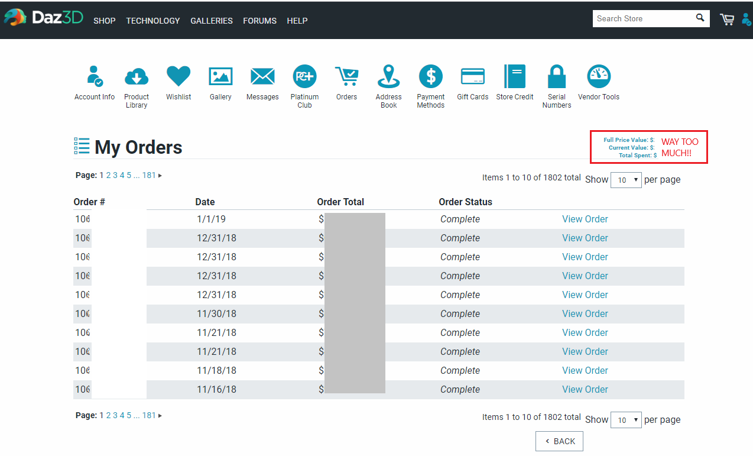Click the My Orders heading

tap(138, 147)
